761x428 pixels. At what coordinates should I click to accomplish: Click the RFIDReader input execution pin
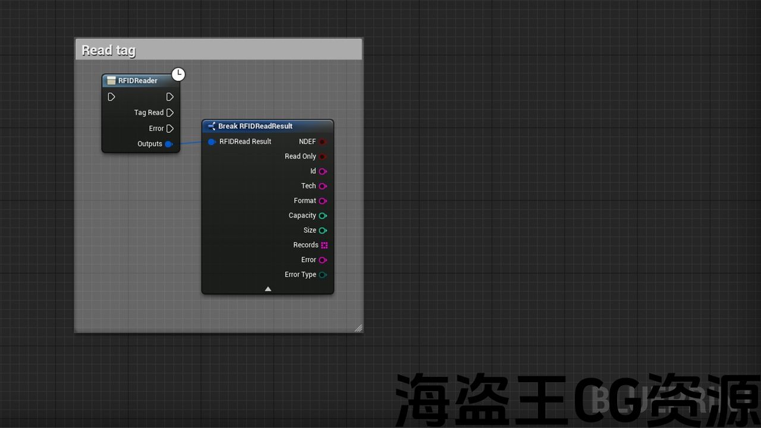coord(111,97)
